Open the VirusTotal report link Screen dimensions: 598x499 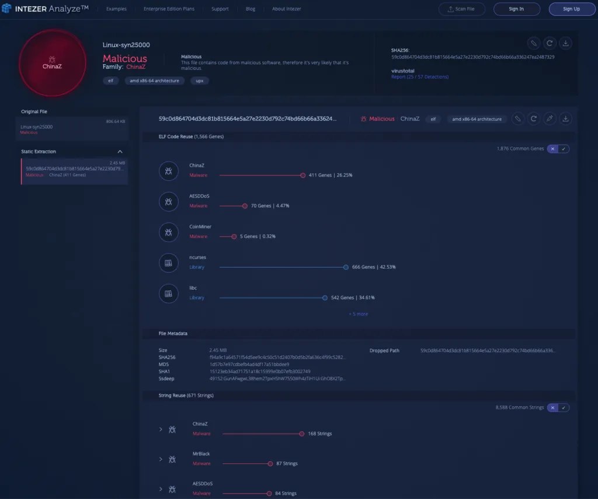(x=420, y=77)
